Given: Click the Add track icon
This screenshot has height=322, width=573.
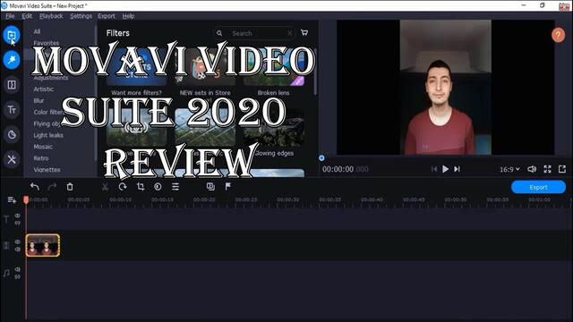Looking at the screenshot, I should click(x=12, y=200).
